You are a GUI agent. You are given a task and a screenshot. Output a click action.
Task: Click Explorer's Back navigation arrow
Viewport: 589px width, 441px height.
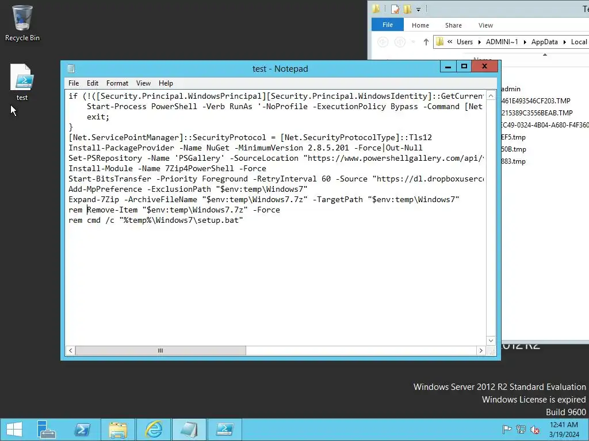tap(383, 42)
